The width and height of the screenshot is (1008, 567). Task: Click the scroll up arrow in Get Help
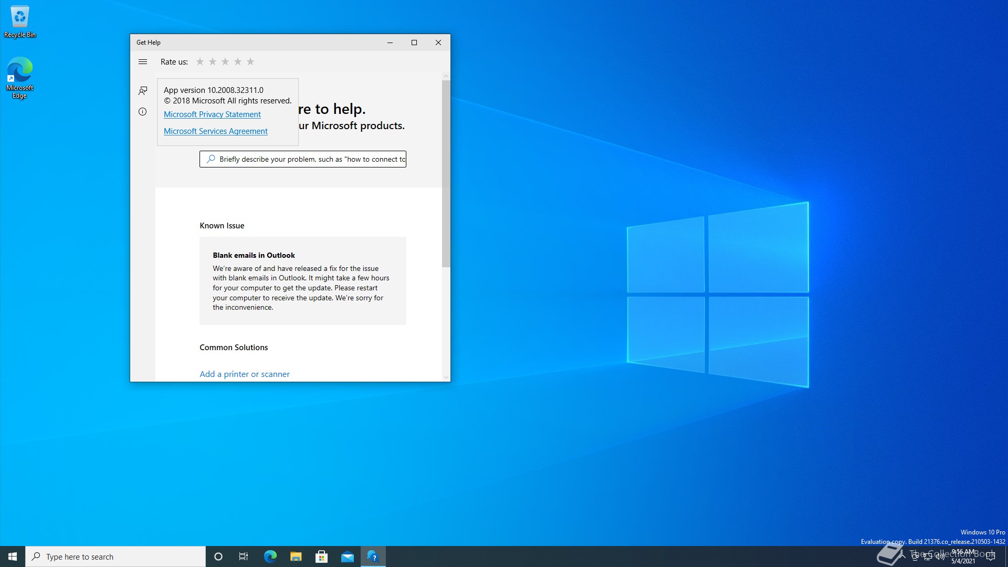[446, 77]
